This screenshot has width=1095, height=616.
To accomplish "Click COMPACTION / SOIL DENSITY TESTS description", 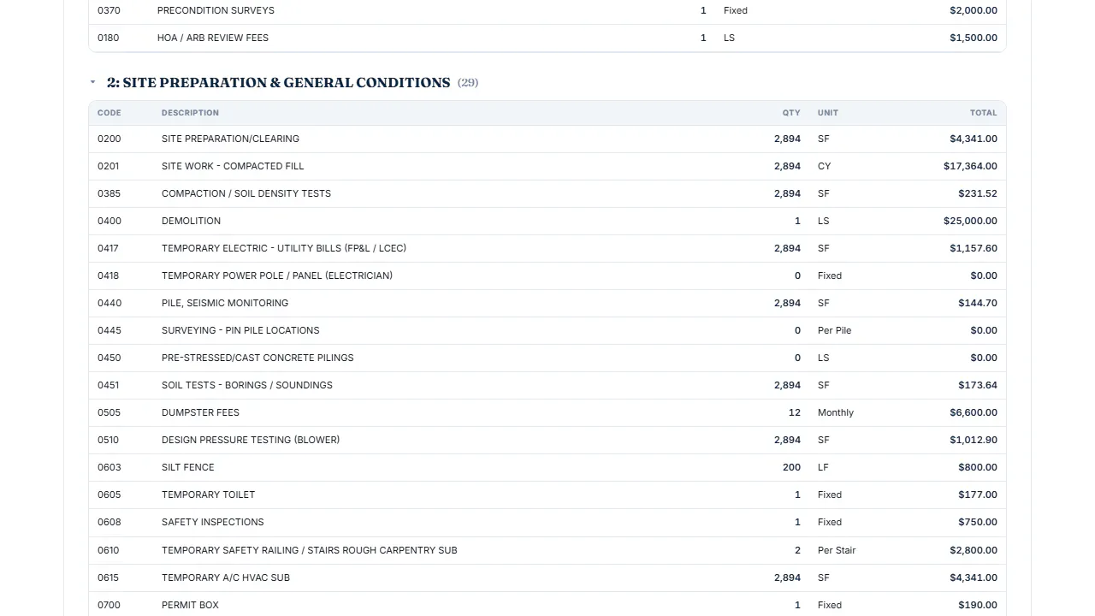I will 246,193.
